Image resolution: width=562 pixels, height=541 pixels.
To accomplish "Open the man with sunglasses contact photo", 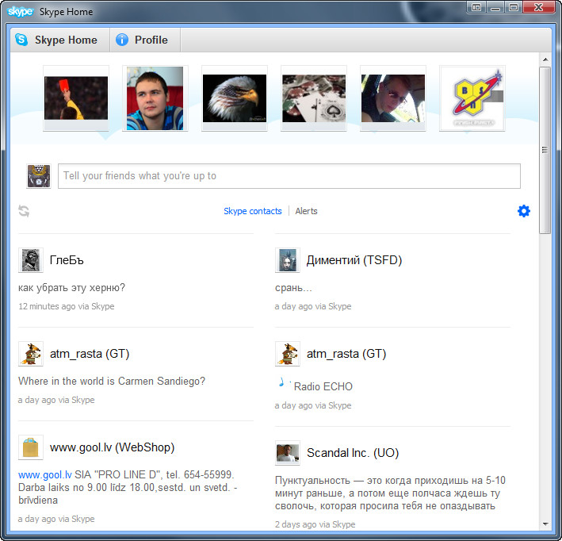I will pyautogui.click(x=393, y=98).
